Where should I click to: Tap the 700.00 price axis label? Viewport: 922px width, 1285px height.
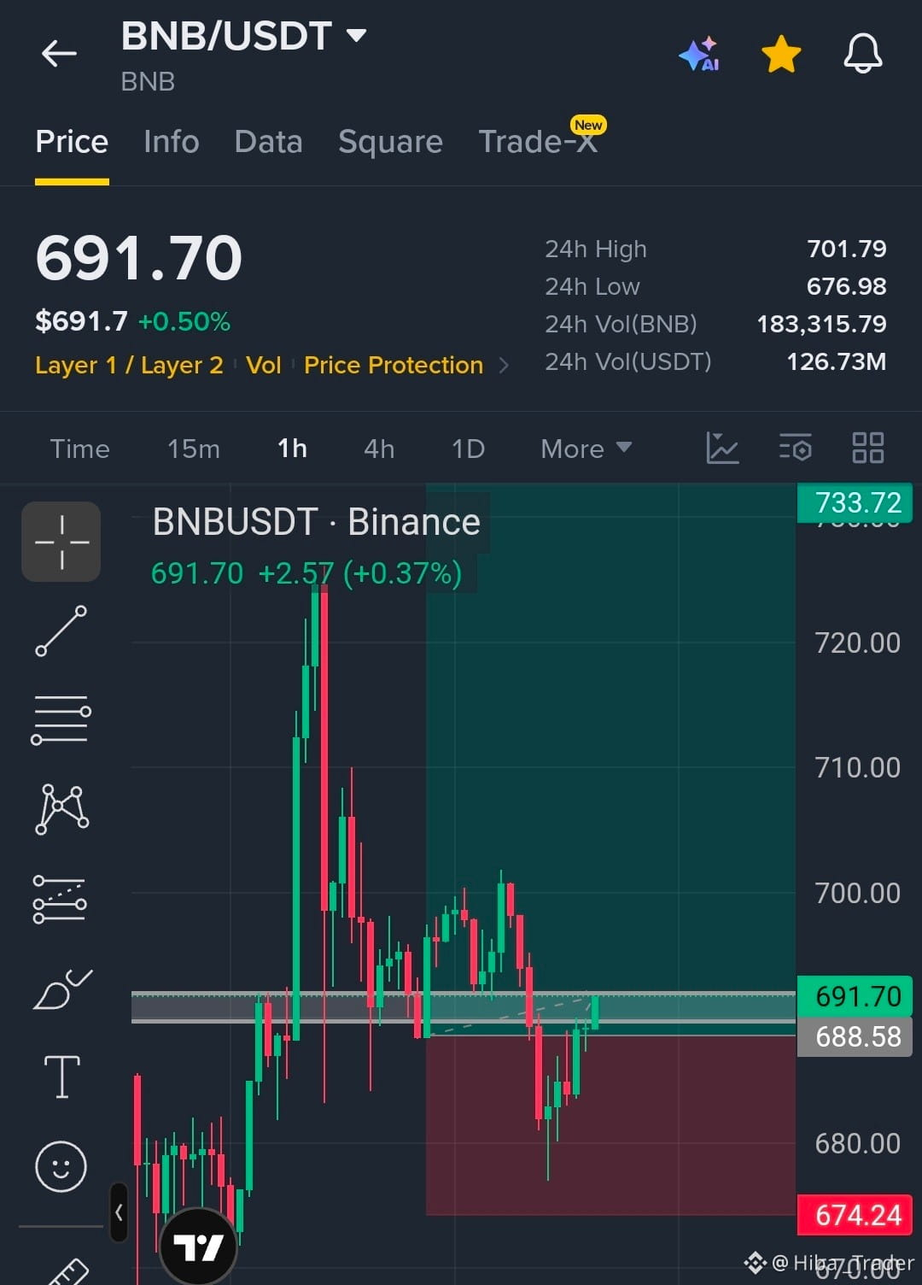click(x=857, y=893)
